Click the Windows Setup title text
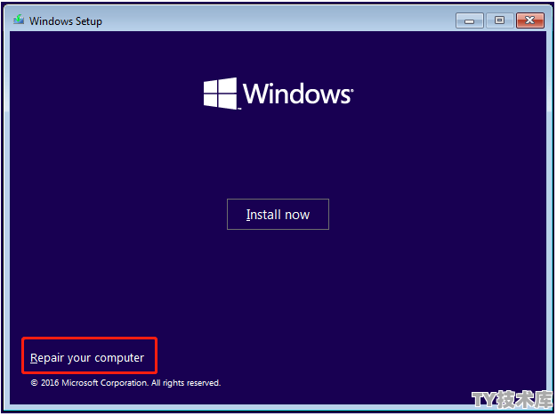This screenshot has height=416, width=557. click(x=66, y=21)
